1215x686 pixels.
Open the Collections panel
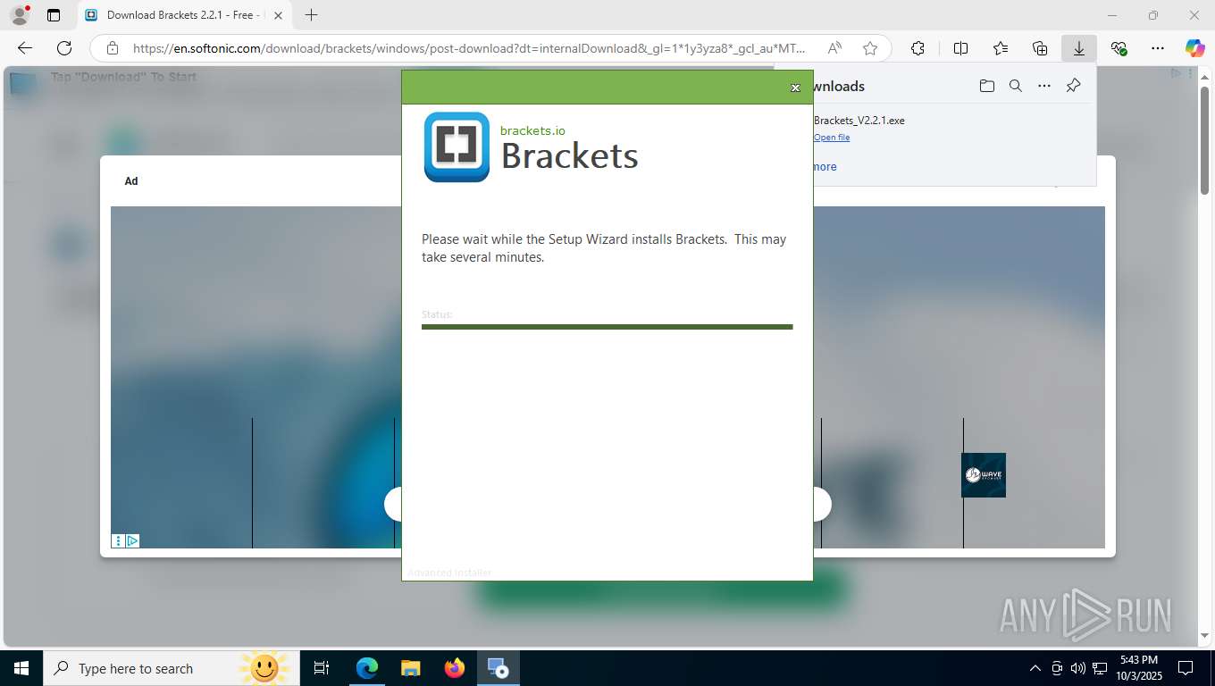(x=1040, y=48)
